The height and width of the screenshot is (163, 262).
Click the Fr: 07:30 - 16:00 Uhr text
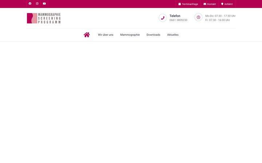click(x=218, y=20)
